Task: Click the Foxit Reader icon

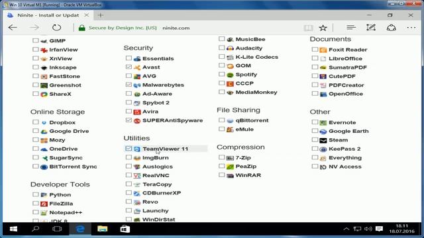Action: pyautogui.click(x=323, y=50)
